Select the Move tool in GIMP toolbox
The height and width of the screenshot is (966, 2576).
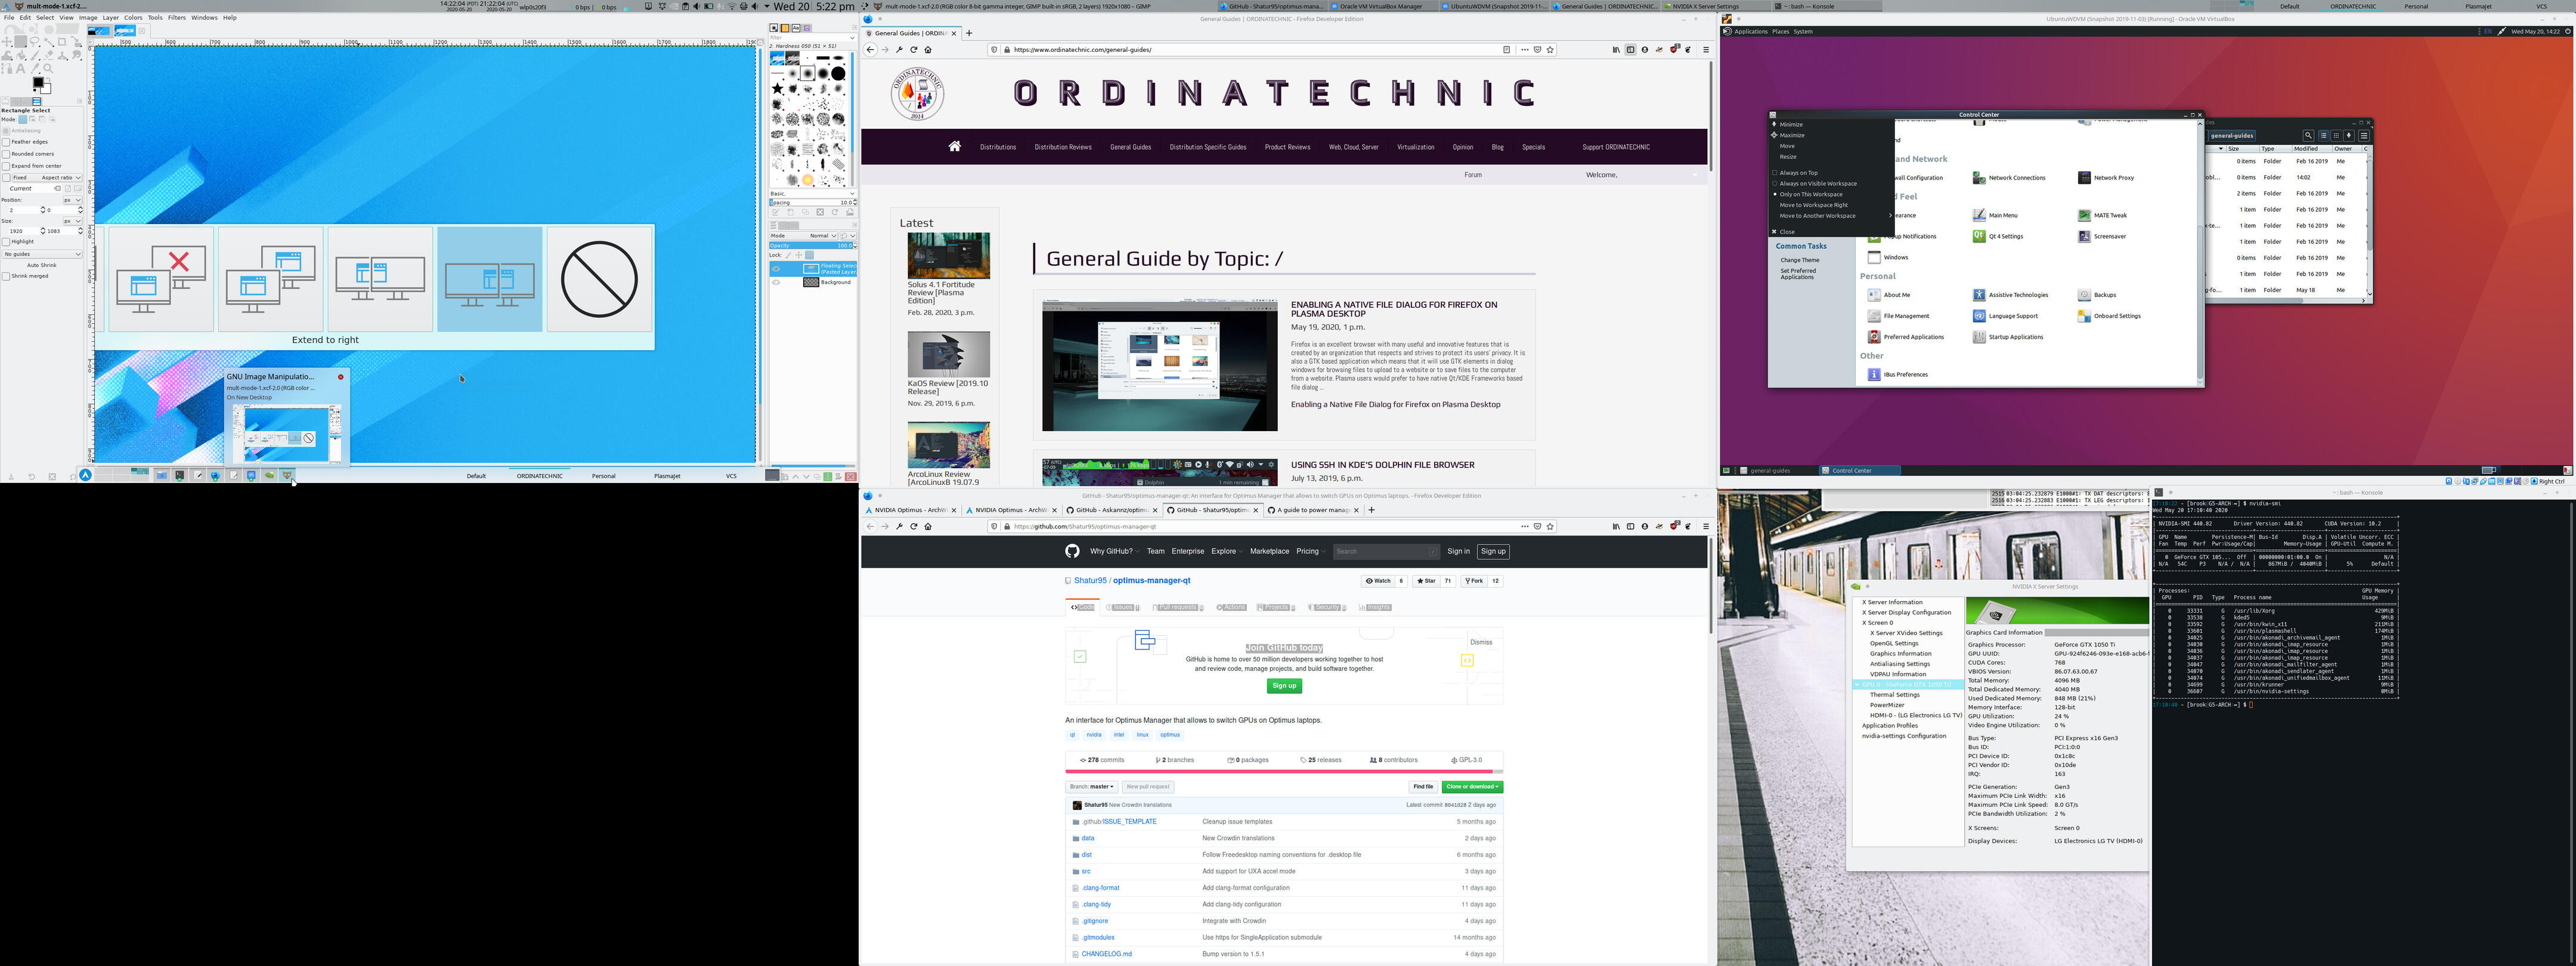click(x=7, y=42)
